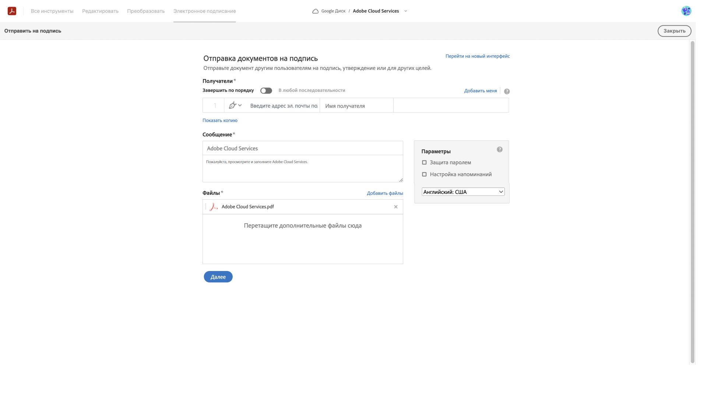The image size is (707, 410).
Task: Expand the Adobe Cloud Services file title chevron
Action: point(405,11)
